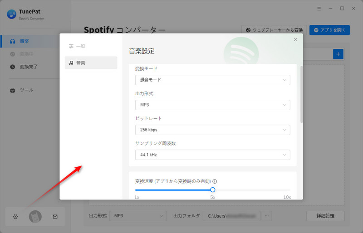Open the bottom bar 出力形式 MP3 dropdown
Viewport: 363px width, 233px height.
pos(138,216)
